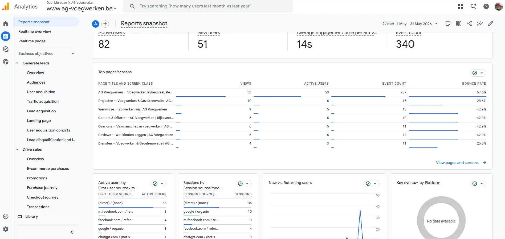Viewport: 505px width, 239px height.
Task: Open Traffic acquisition report
Action: (x=43, y=101)
